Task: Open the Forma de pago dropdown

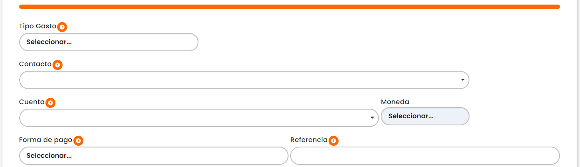Action: [153, 156]
